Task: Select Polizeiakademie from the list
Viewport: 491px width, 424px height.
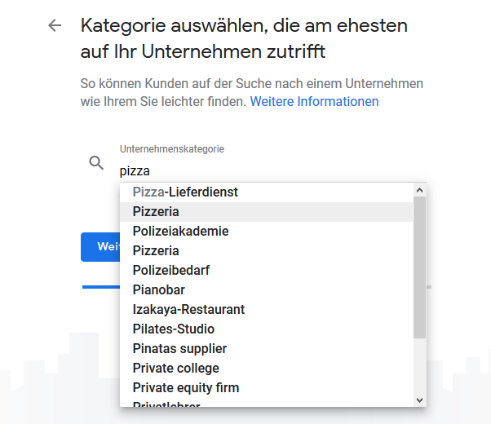Action: point(180,232)
